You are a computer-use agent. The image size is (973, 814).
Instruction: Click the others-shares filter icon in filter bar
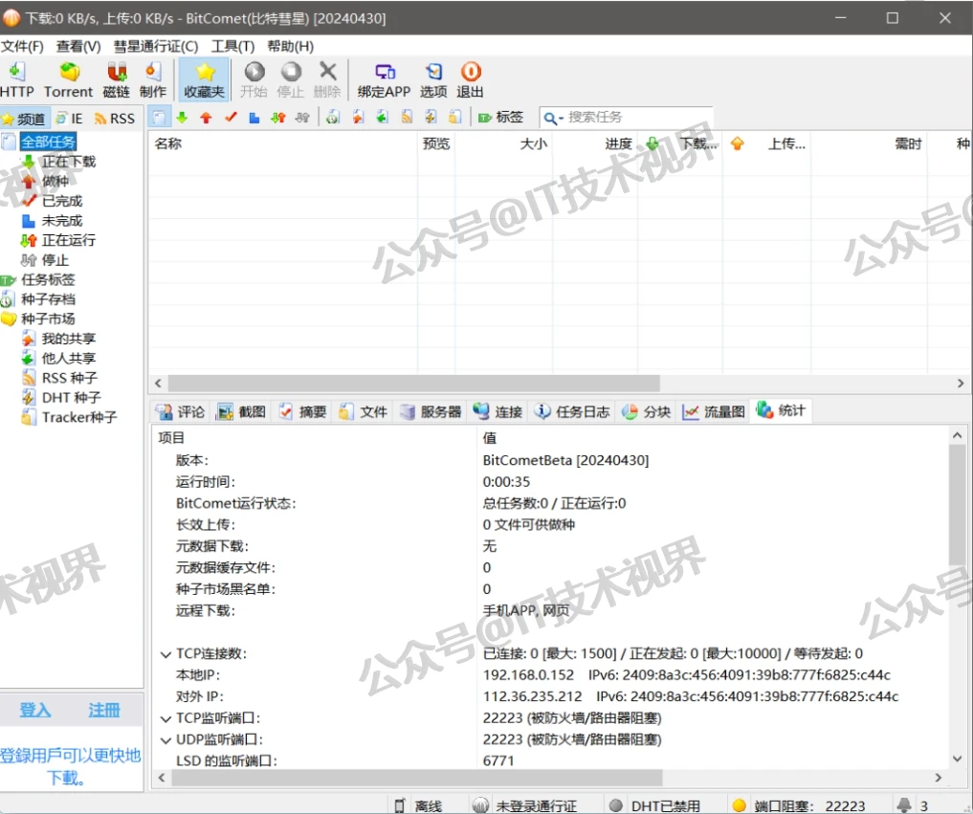(383, 117)
